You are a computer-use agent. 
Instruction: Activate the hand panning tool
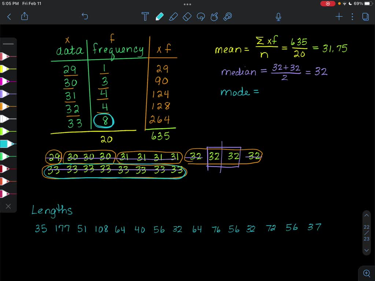(x=214, y=16)
